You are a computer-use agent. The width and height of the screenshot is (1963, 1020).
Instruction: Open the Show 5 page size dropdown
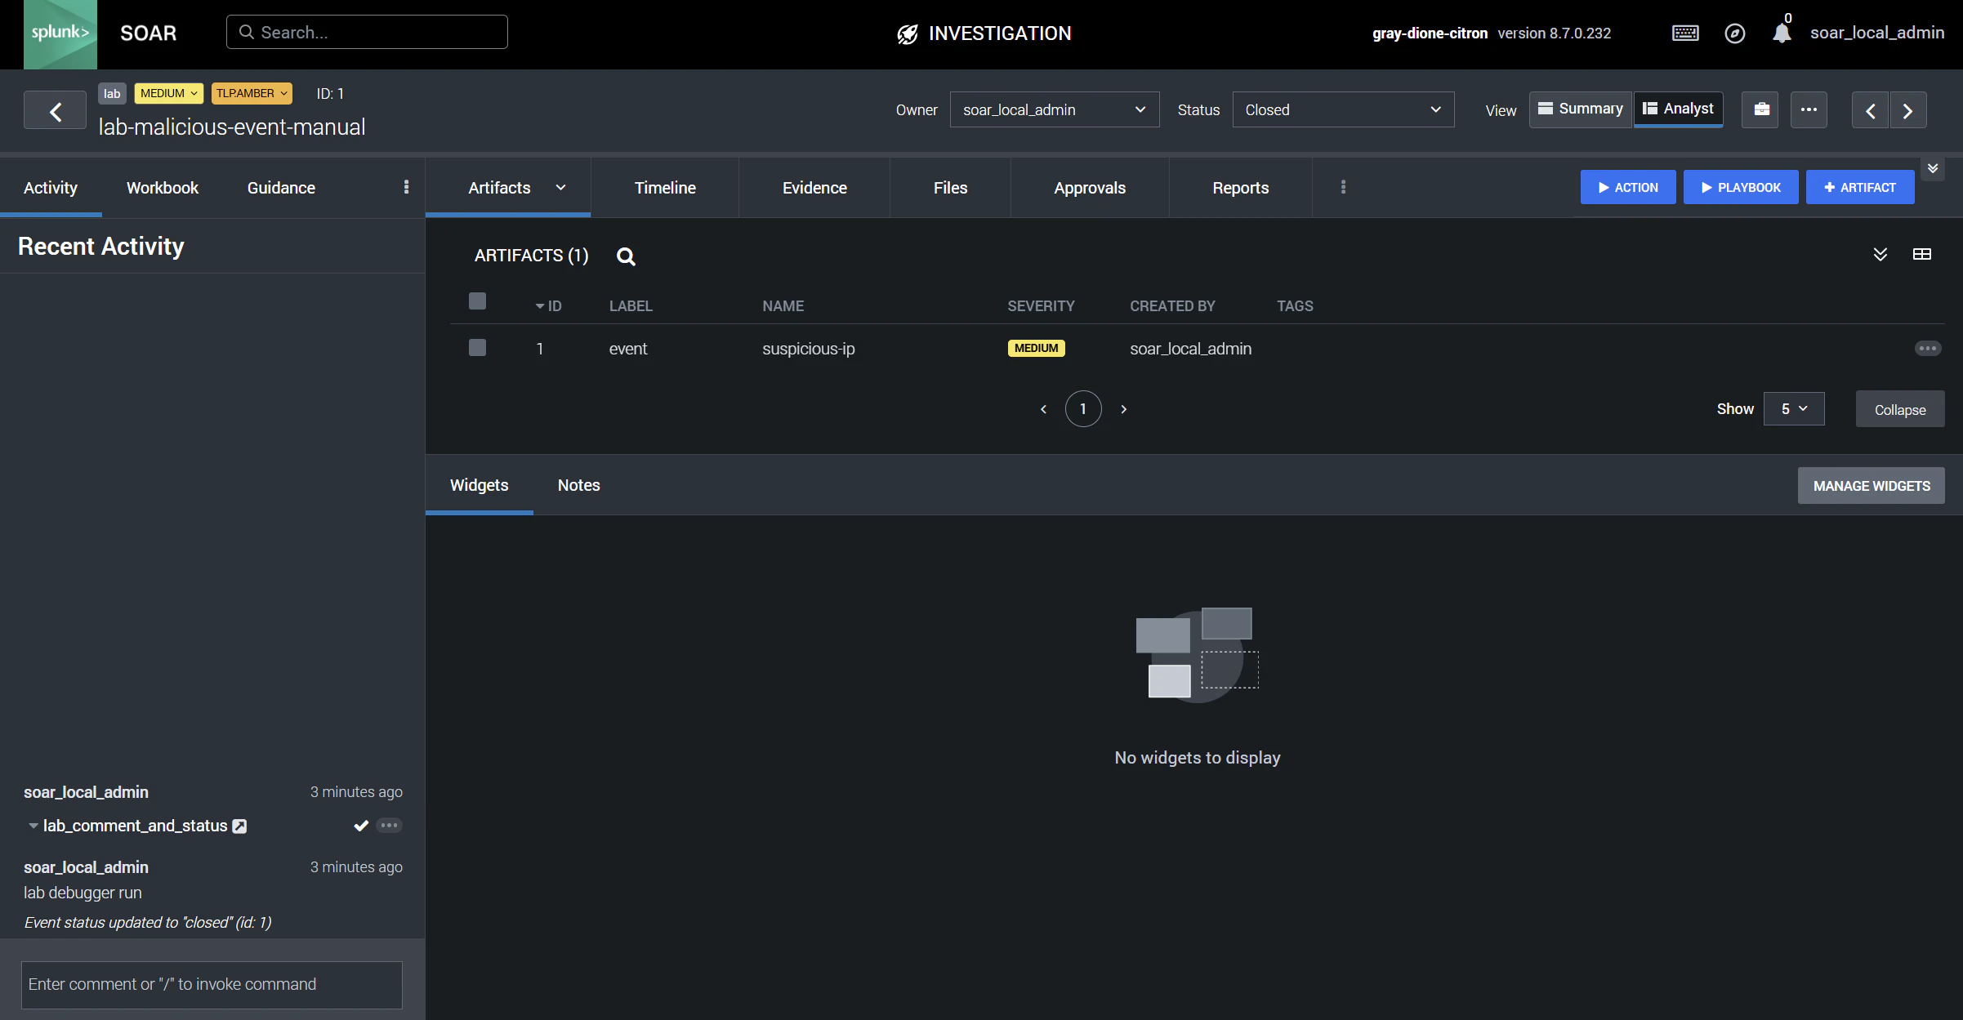tap(1794, 408)
